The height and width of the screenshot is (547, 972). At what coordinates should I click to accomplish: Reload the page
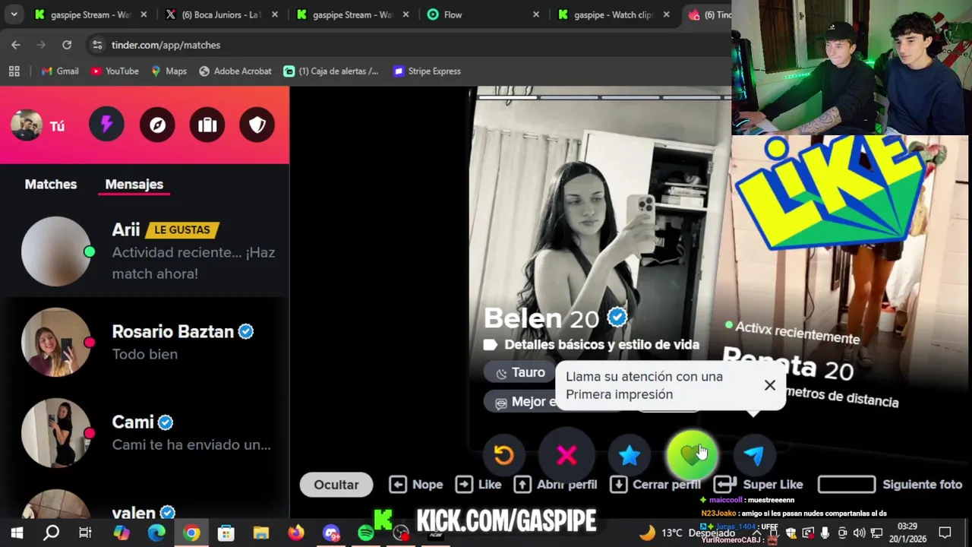(x=67, y=45)
